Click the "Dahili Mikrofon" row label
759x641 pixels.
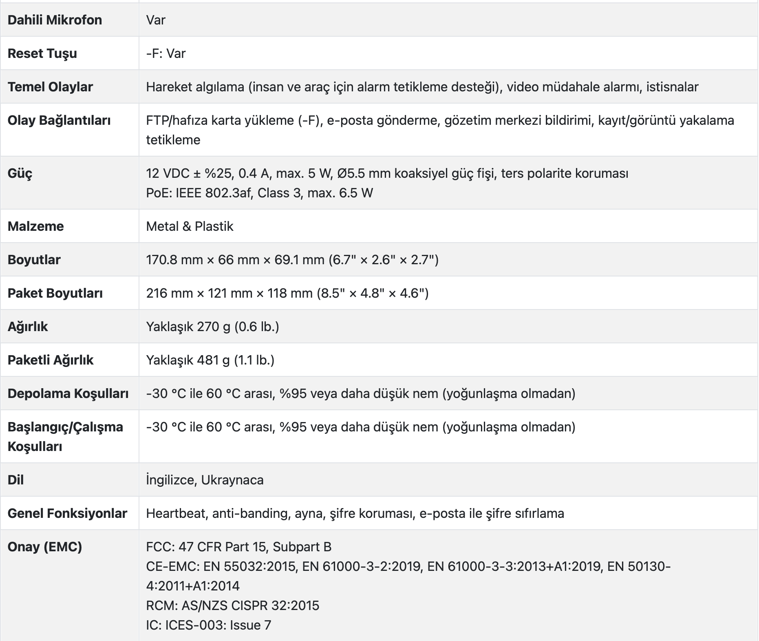pyautogui.click(x=55, y=20)
